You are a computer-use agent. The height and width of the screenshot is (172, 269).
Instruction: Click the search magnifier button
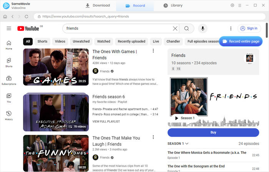[x=186, y=29]
